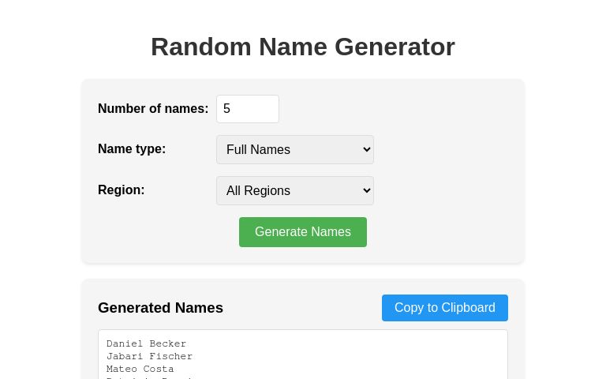This screenshot has width=606, height=379.
Task: Click the Random Name Generator page title
Action: pos(303,47)
